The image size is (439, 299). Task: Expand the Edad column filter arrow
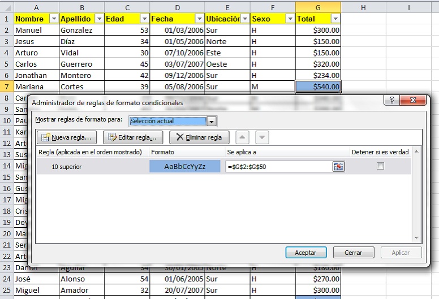[144, 19]
